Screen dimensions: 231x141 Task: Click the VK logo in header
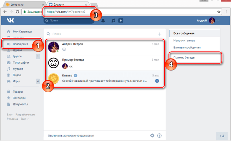[11, 20]
